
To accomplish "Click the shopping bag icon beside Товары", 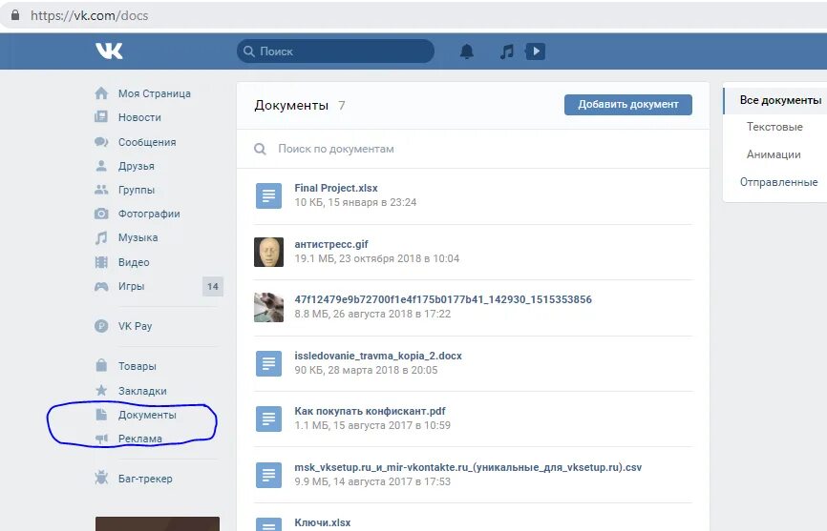I will coord(101,365).
